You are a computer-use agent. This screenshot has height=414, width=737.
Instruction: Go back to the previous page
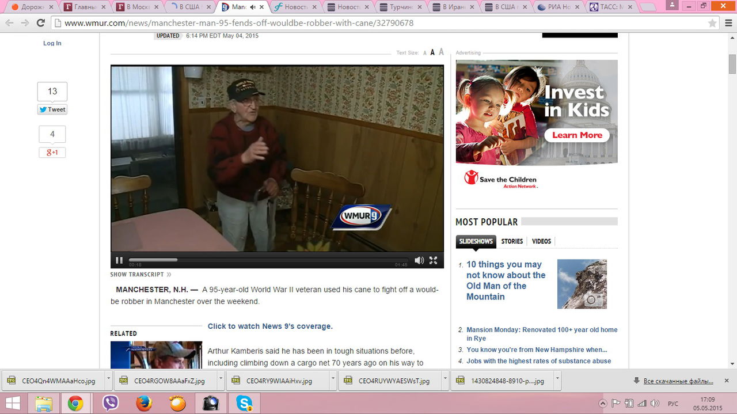pyautogui.click(x=9, y=23)
